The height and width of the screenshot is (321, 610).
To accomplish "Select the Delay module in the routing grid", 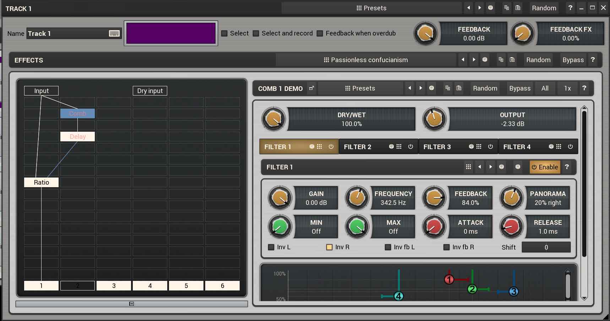I will pyautogui.click(x=77, y=137).
